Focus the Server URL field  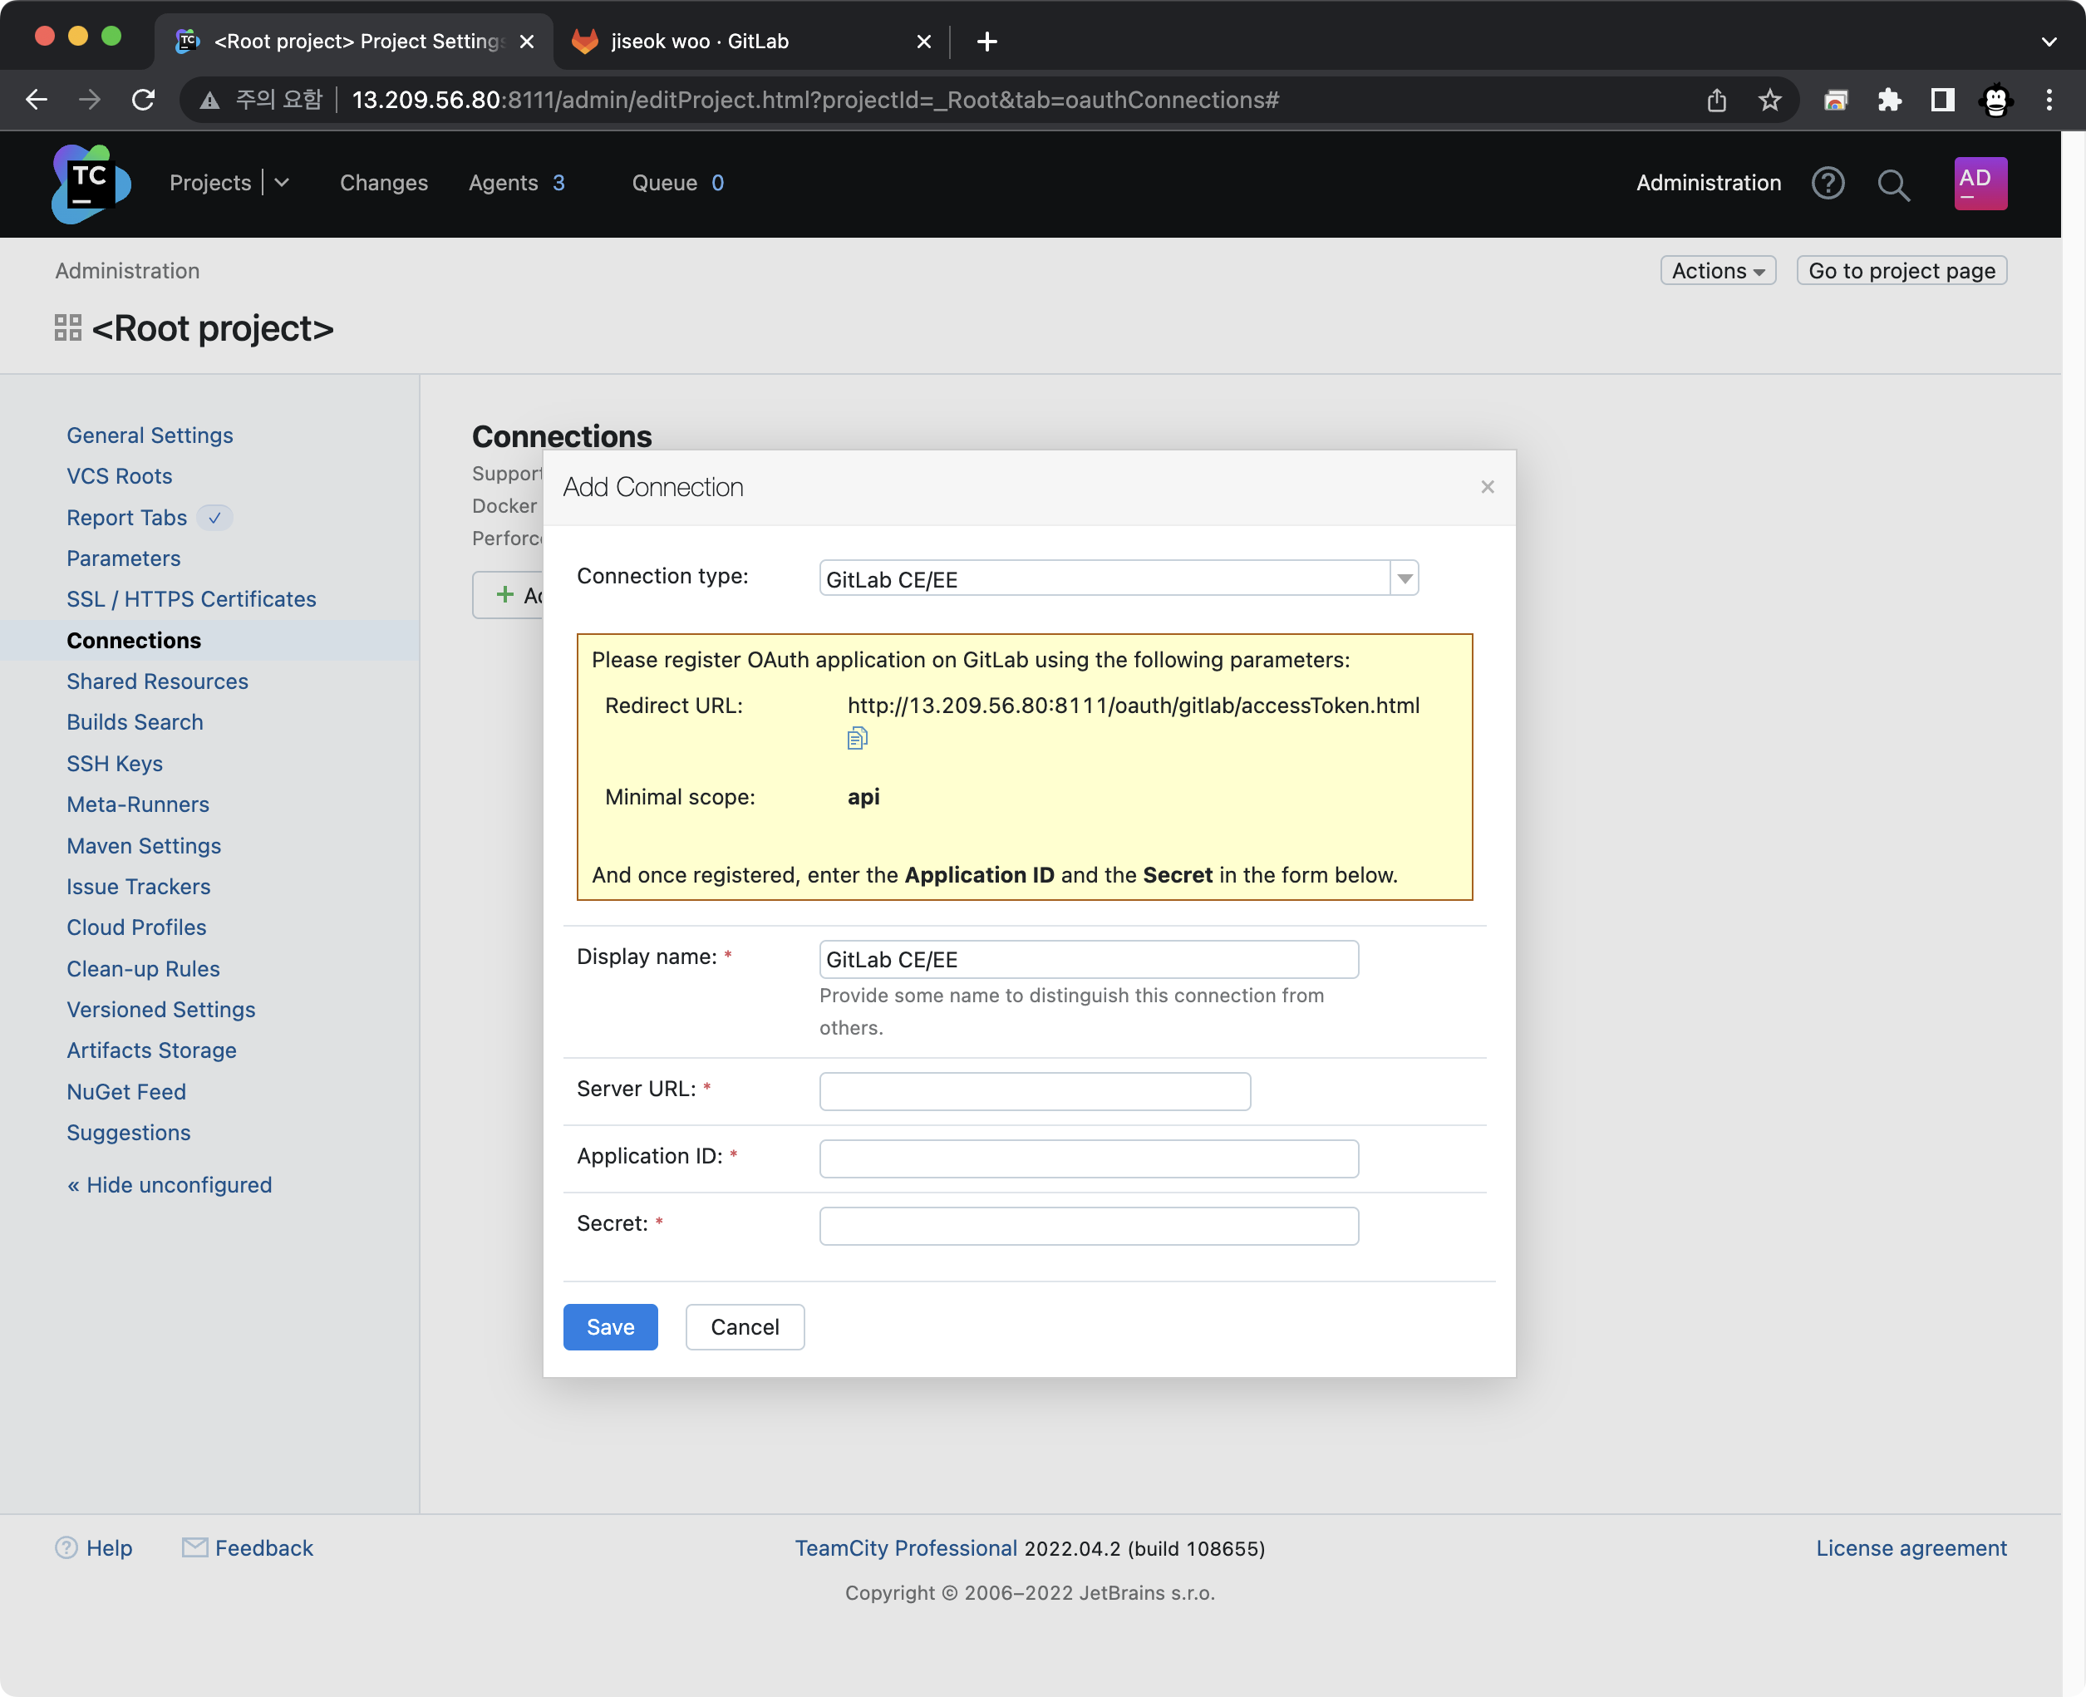click(x=1034, y=1091)
